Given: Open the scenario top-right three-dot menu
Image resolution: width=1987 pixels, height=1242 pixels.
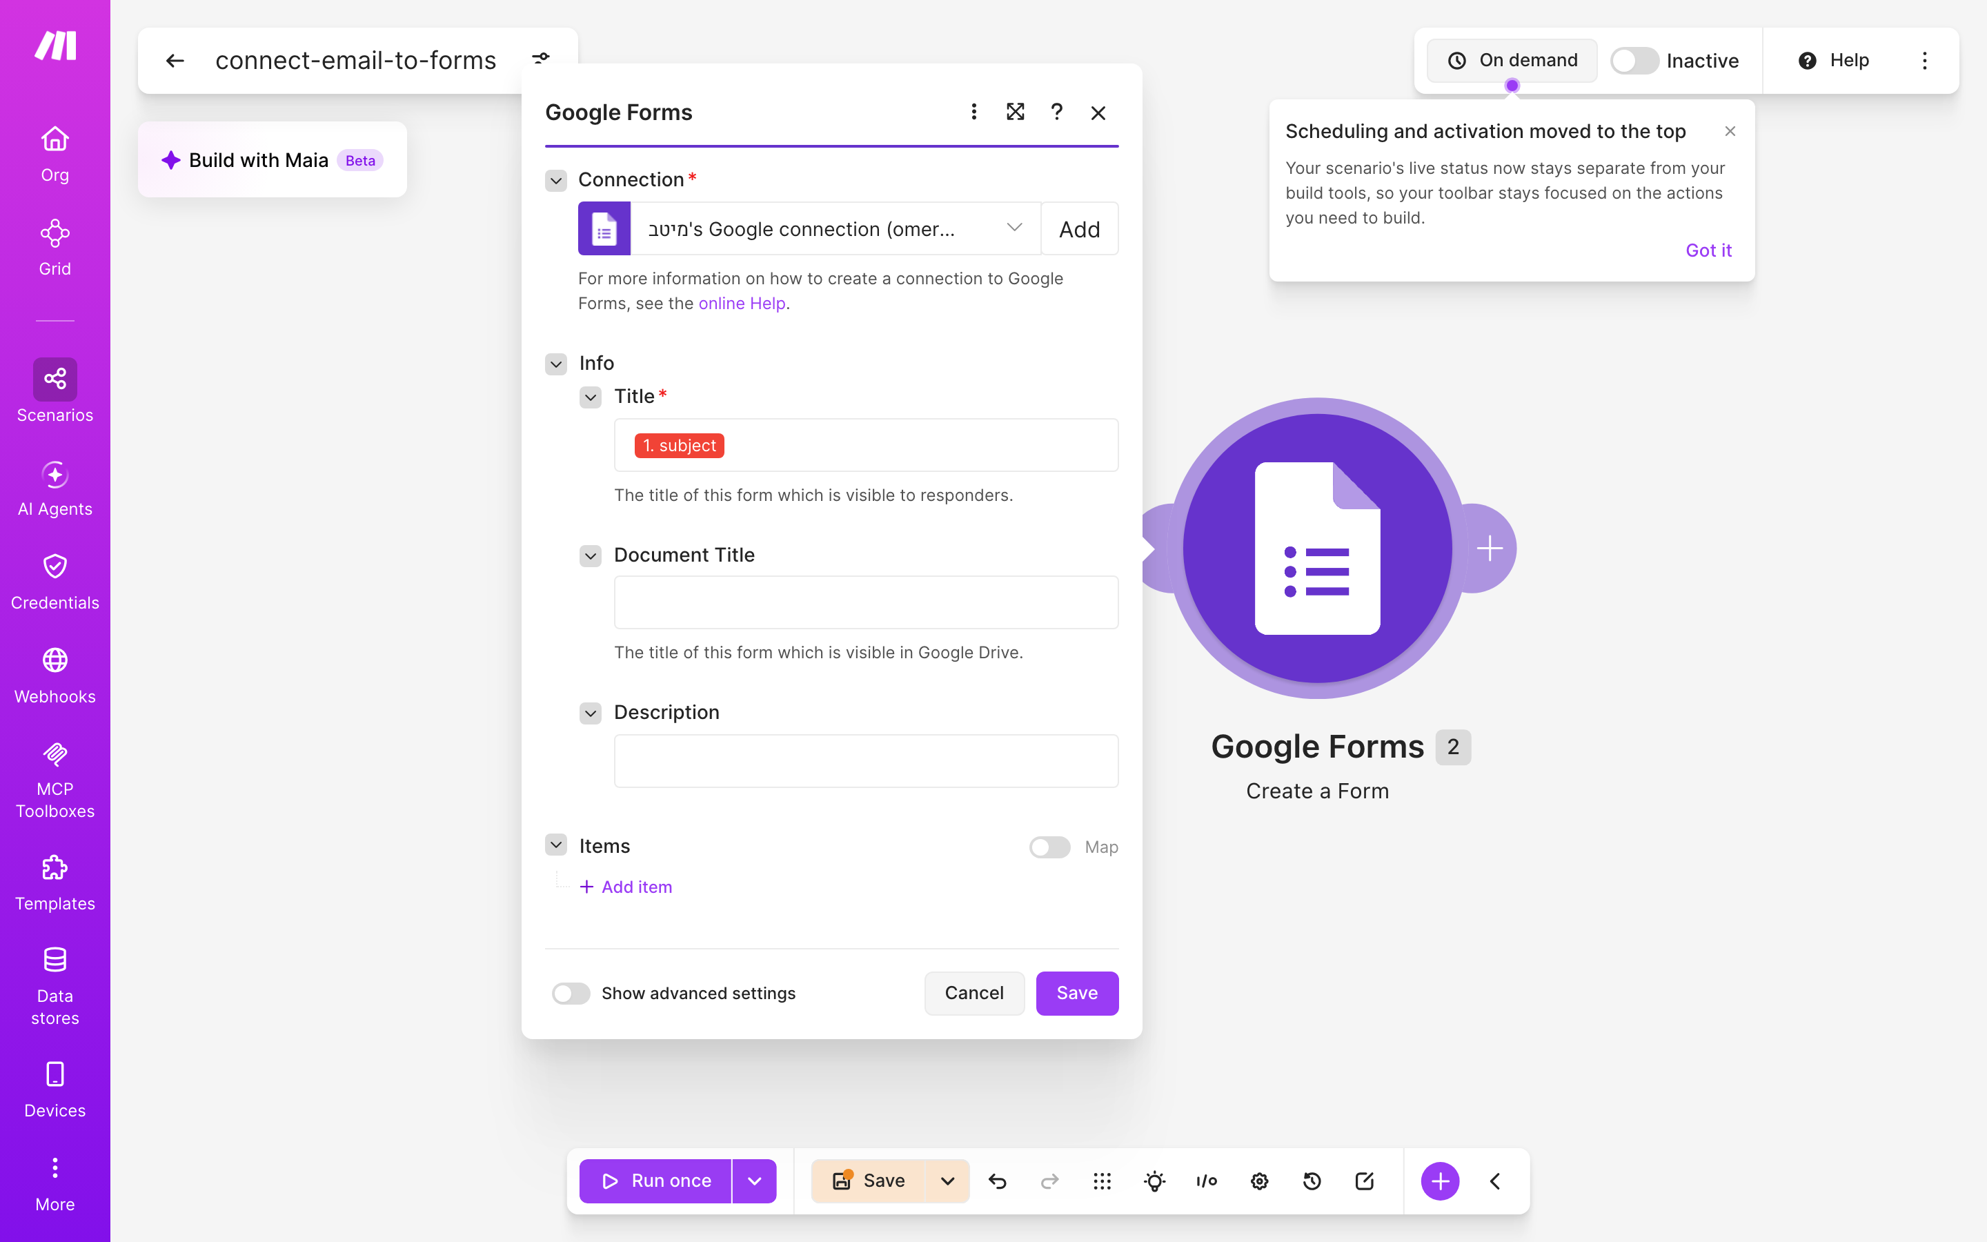Looking at the screenshot, I should click(x=1924, y=61).
